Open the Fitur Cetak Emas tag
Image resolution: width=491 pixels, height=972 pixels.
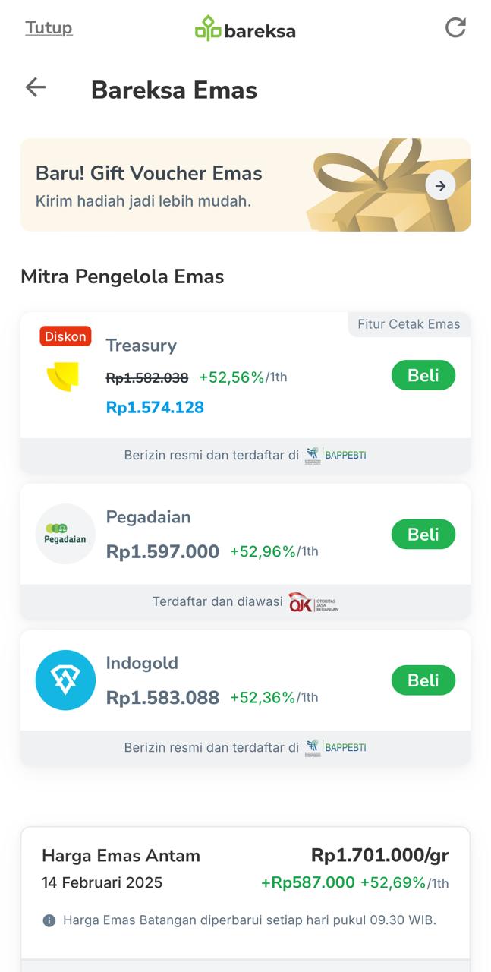pyautogui.click(x=408, y=324)
